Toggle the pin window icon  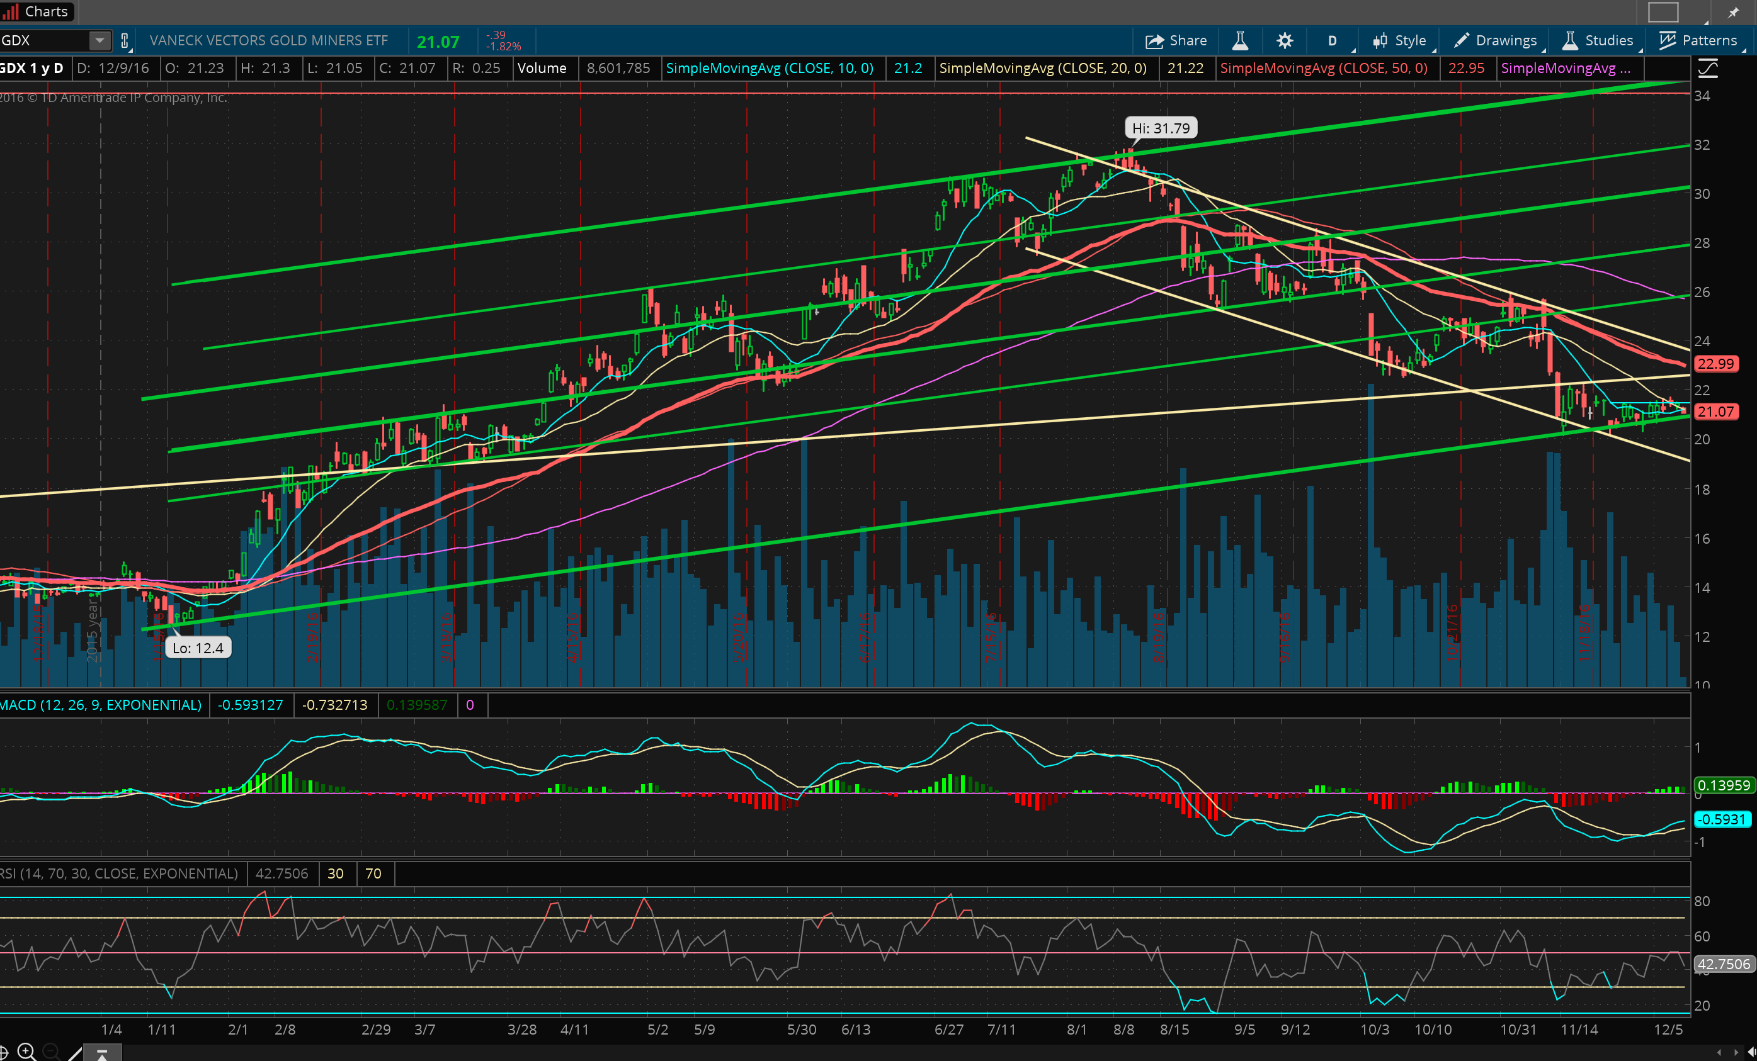coord(1734,12)
